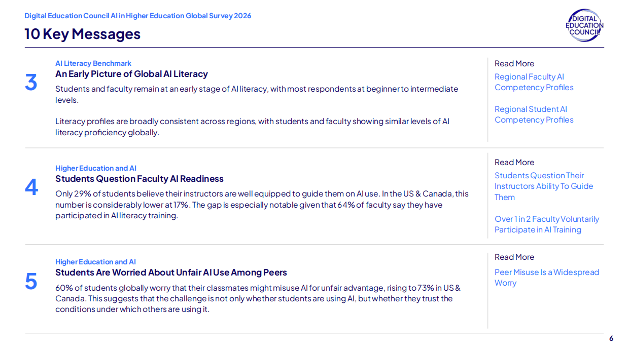629x353 pixels.
Task: Click the large number 3 marker
Action: (x=31, y=83)
